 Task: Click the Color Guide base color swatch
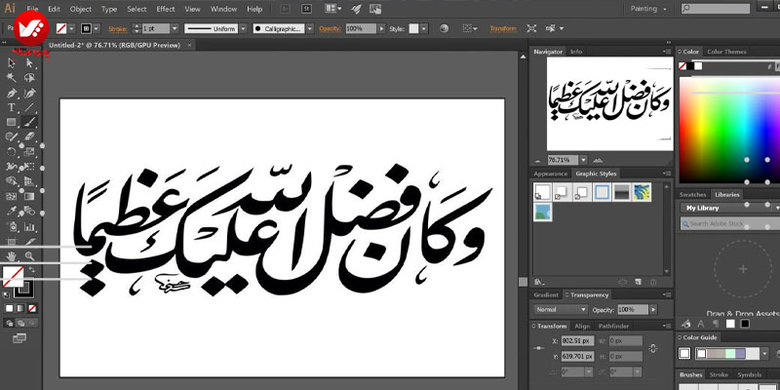pyautogui.click(x=685, y=354)
